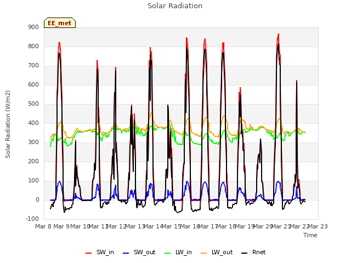Click the 400 y-axis tick label
351x263 pixels.
point(33,123)
